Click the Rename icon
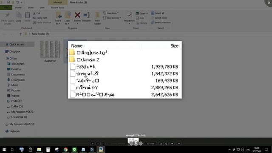The width and height of the screenshot is (272, 153). tap(86, 15)
